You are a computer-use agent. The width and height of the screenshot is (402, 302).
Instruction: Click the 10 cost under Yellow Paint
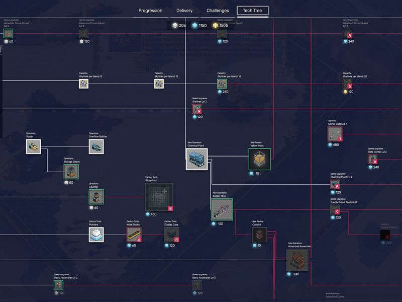click(254, 174)
